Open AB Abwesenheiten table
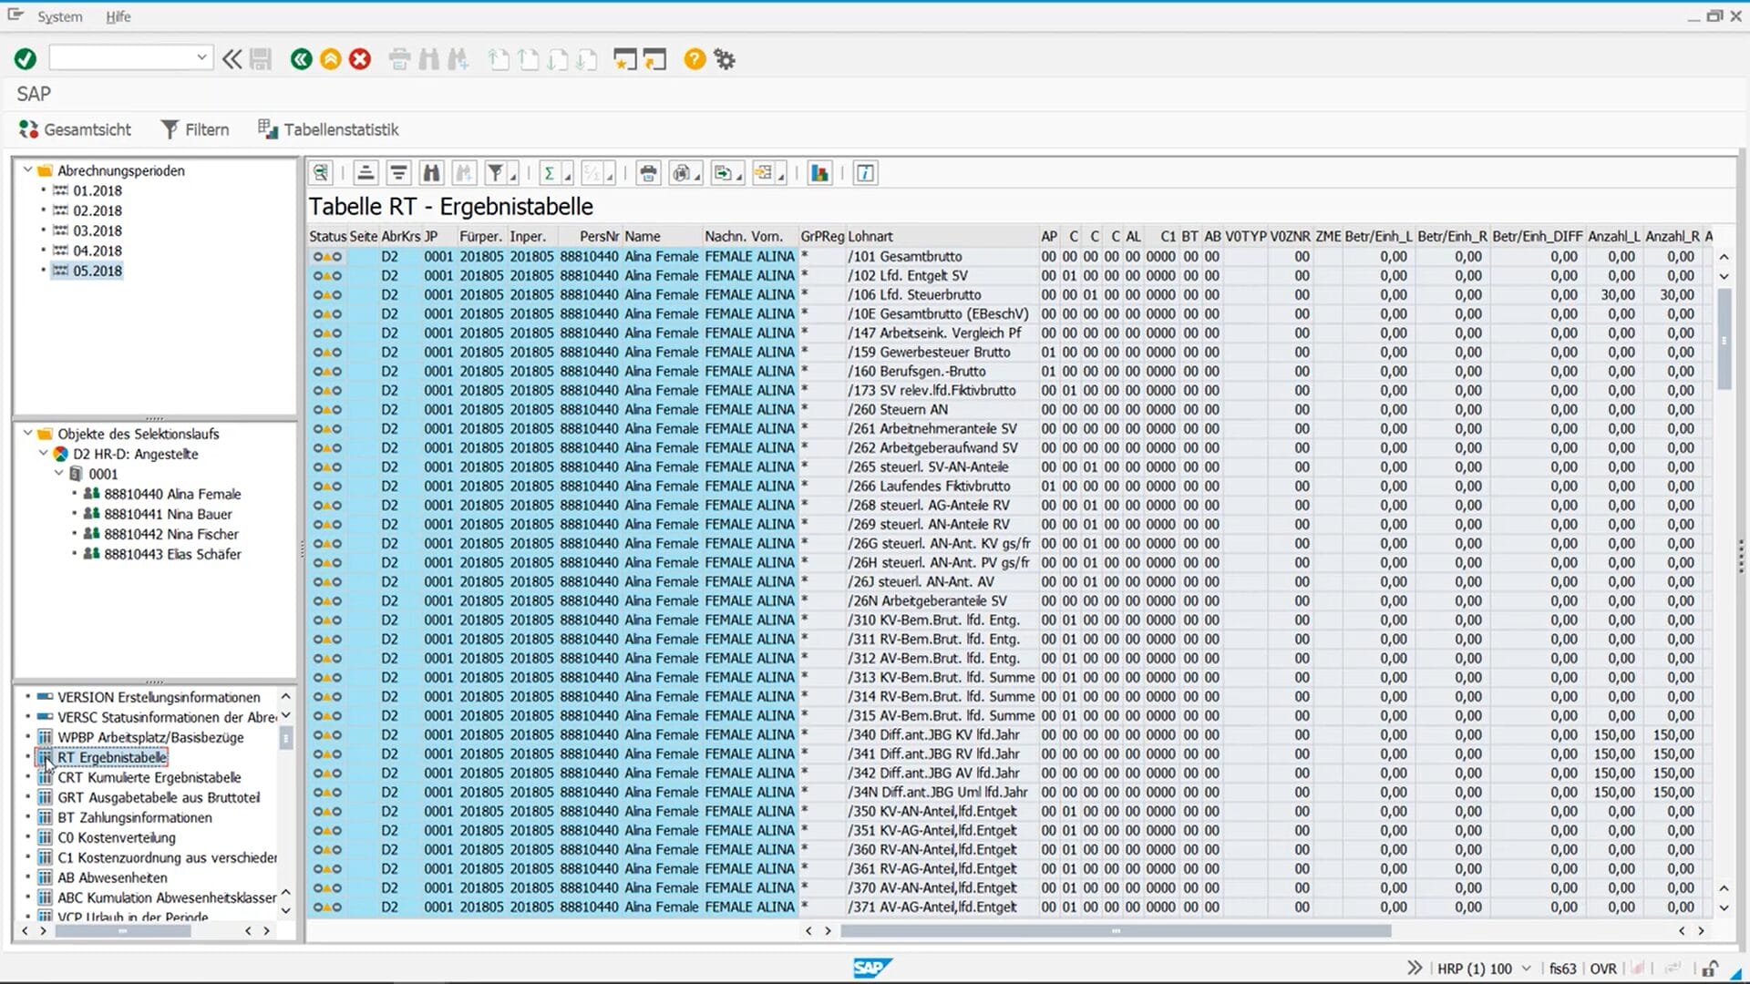 (x=112, y=877)
